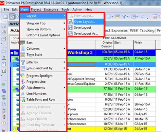Screen dimensions: 161x132
Task: Click the Gantt Chart view toolbar icon
Action: tap(12, 17)
